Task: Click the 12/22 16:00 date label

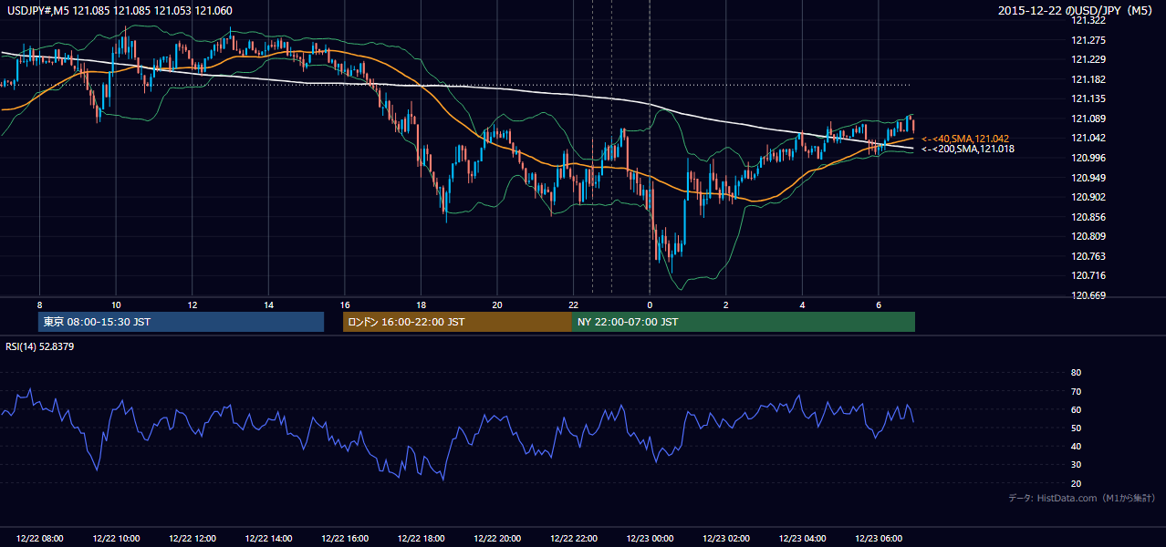Action: click(345, 539)
